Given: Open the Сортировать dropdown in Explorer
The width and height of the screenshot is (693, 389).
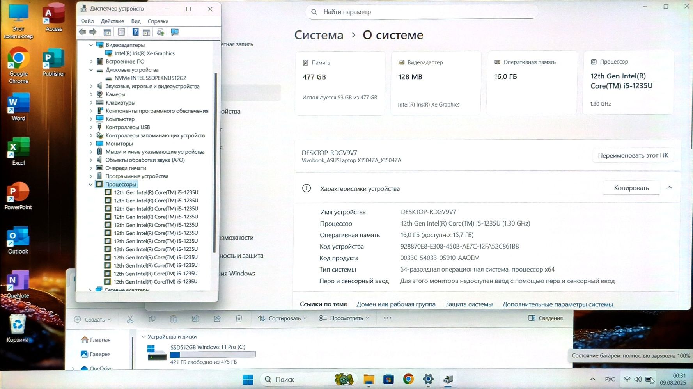Looking at the screenshot, I should (282, 318).
